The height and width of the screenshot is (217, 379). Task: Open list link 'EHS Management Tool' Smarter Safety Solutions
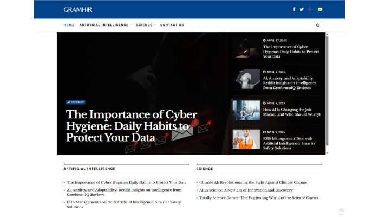(x=124, y=205)
